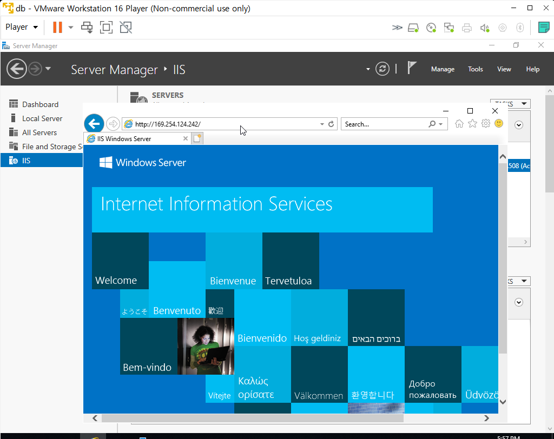The width and height of the screenshot is (554, 439).
Task: Expand the VM power options arrow
Action: pyautogui.click(x=71, y=27)
